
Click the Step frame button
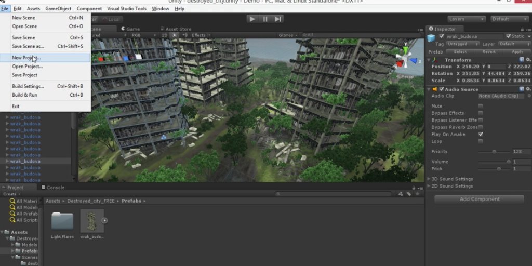point(277,19)
